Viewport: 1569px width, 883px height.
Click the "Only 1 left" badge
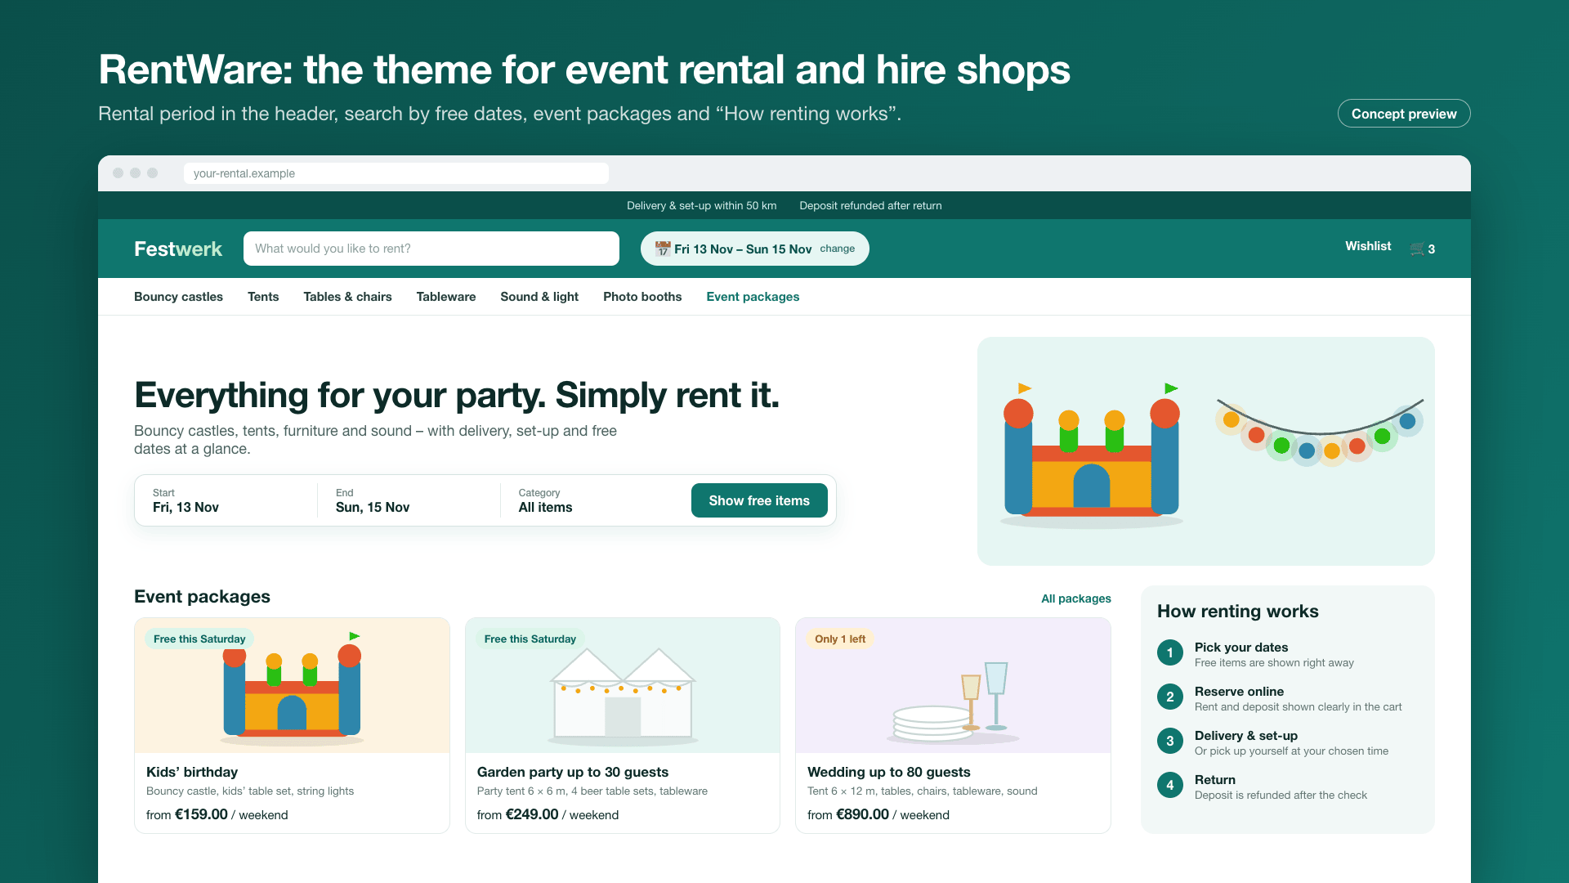point(840,639)
